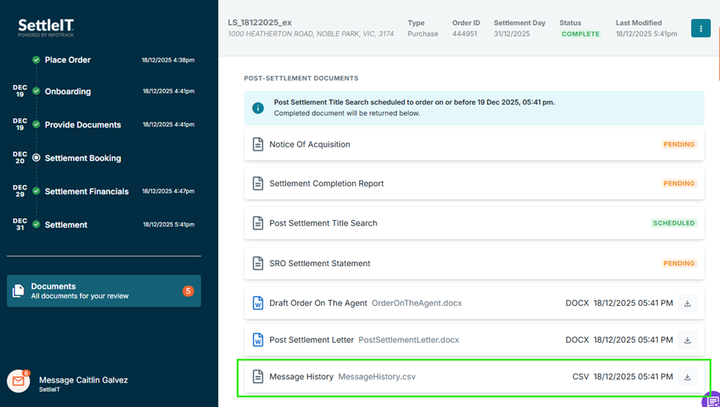Viewport: 720px width, 407px height.
Task: Expand the Settlement Completion Report row
Action: coord(326,183)
